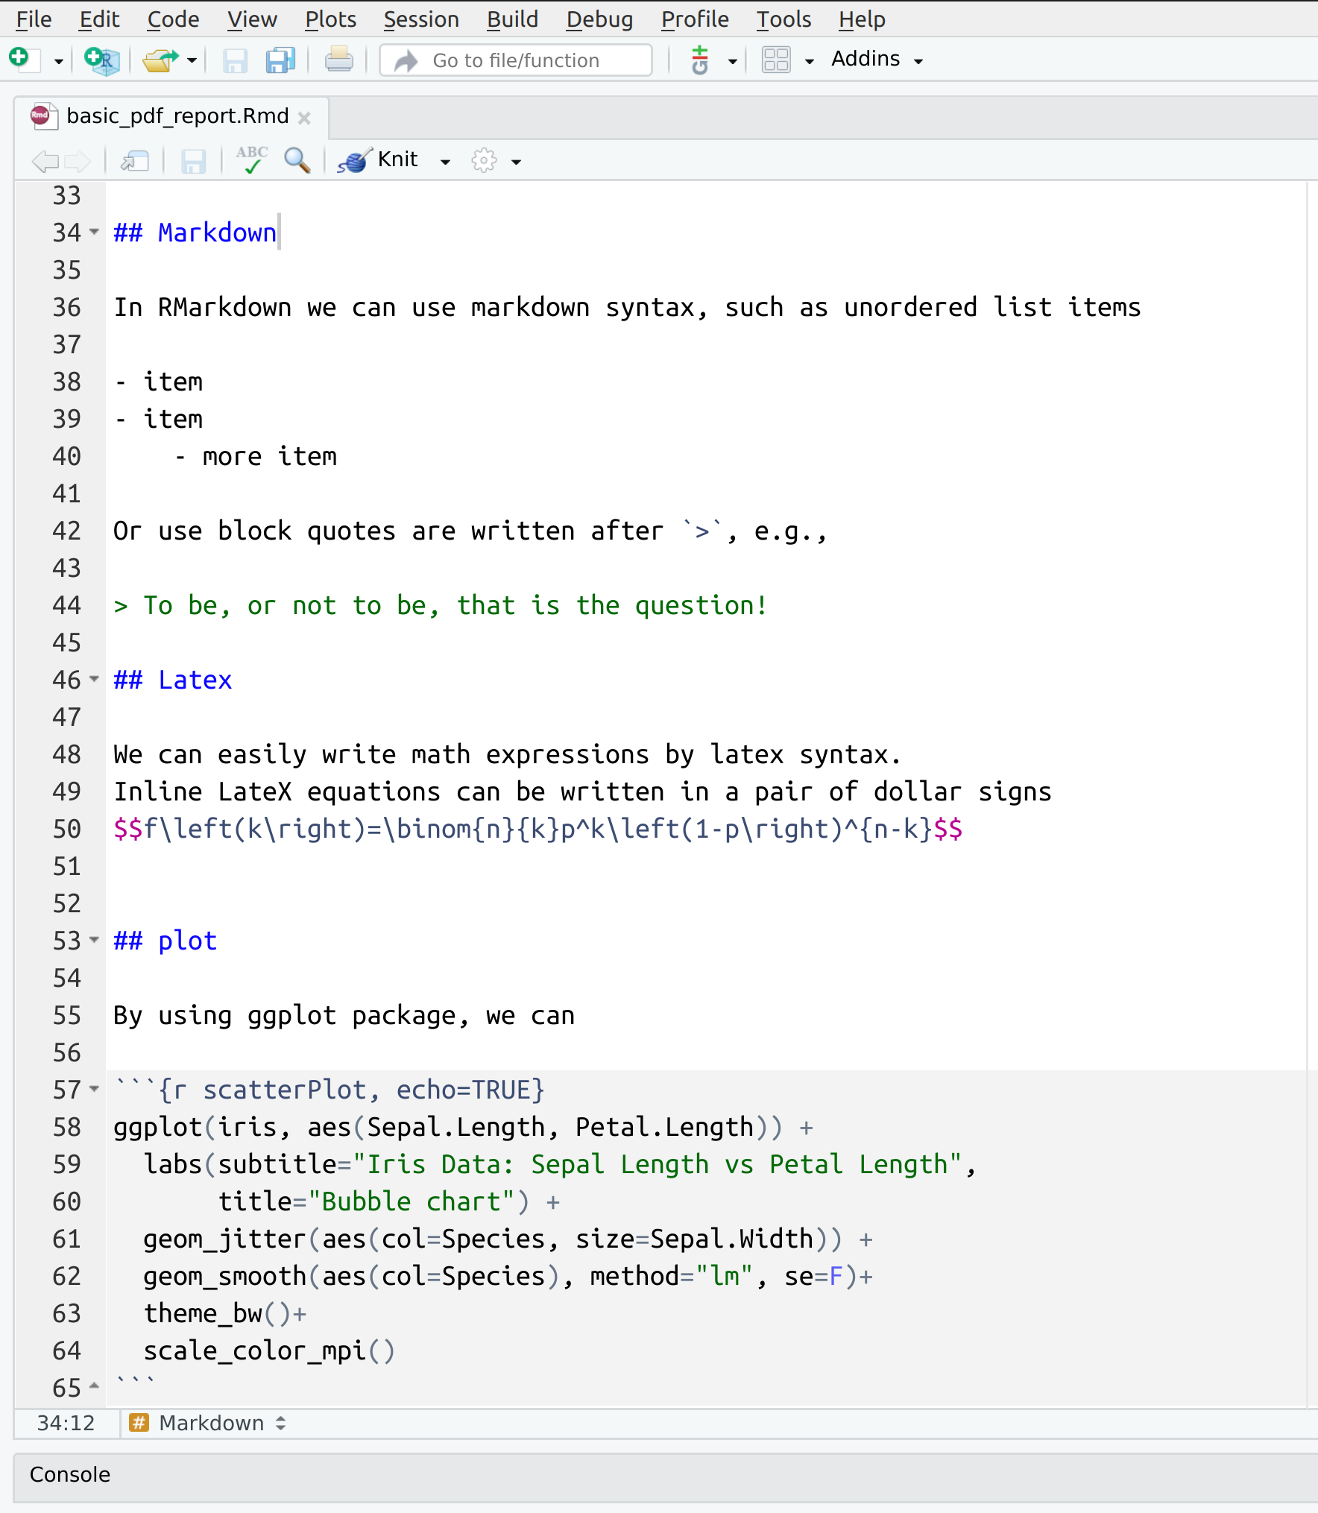This screenshot has height=1513, width=1318.
Task: Open the Help menu
Action: click(862, 19)
